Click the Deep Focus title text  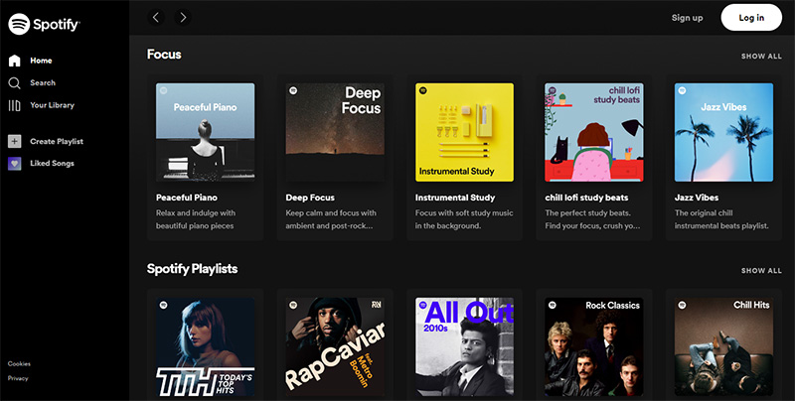pyautogui.click(x=310, y=198)
